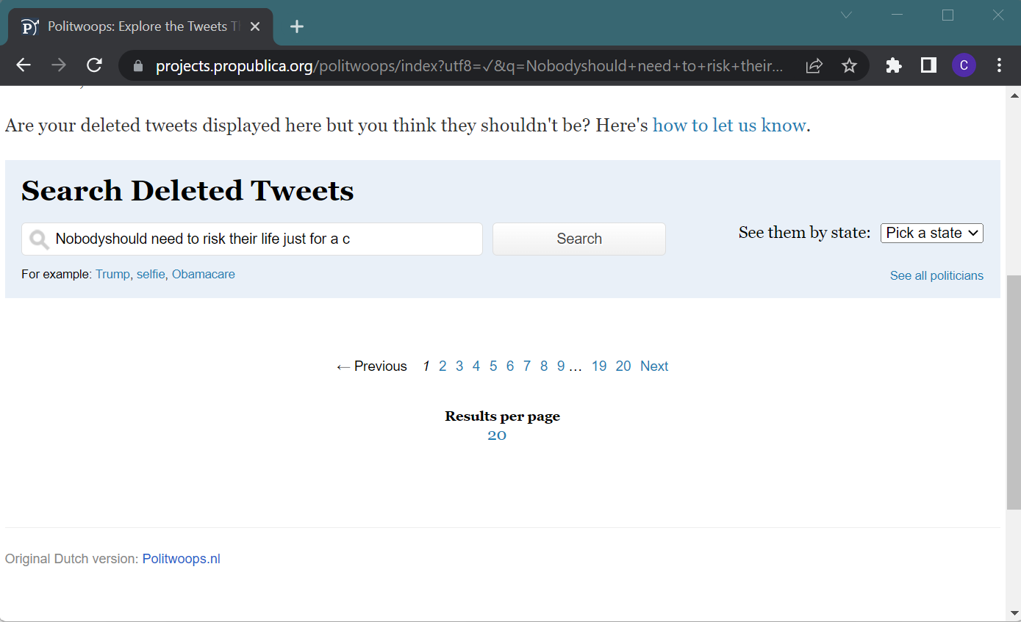Click the current page number 1
The image size is (1021, 622).
(x=426, y=366)
